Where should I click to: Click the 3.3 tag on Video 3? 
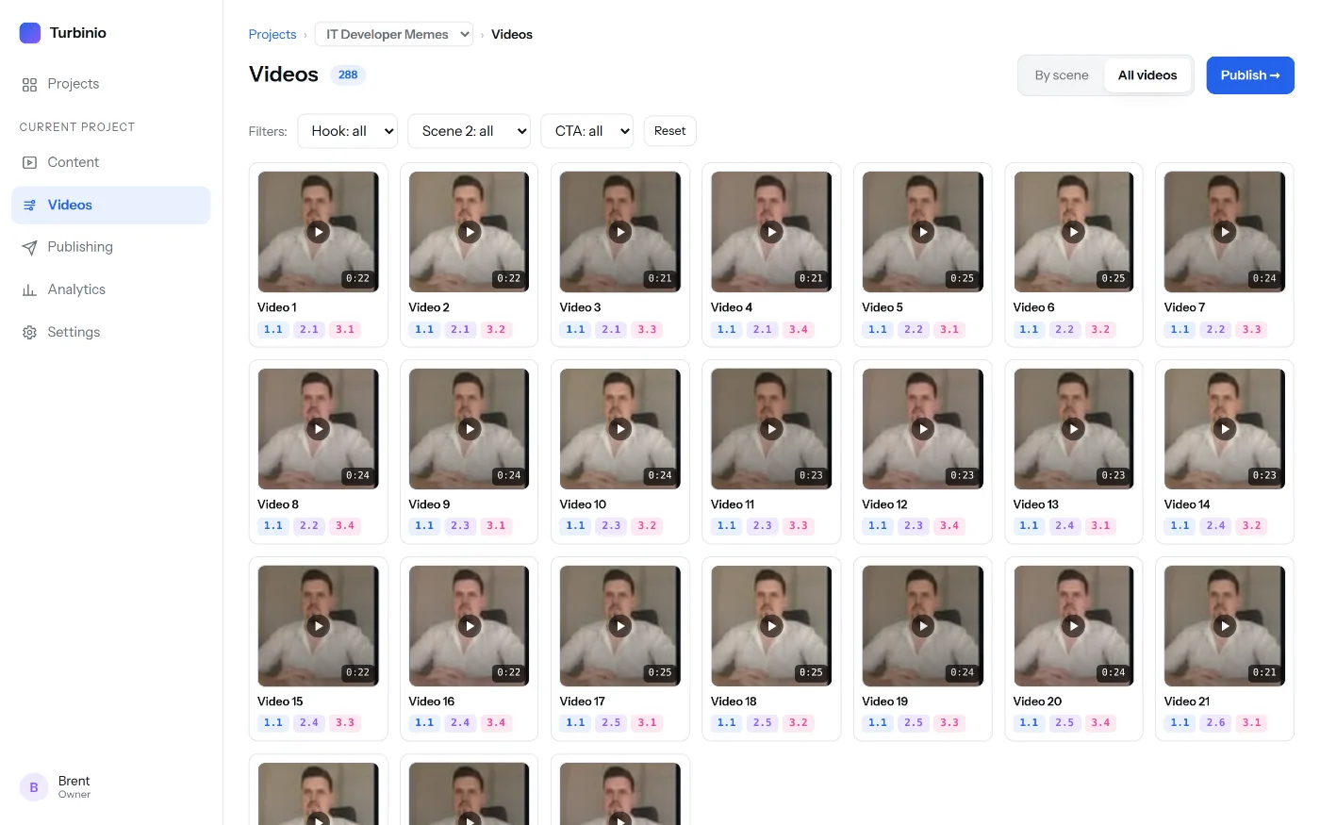tap(647, 330)
